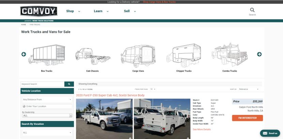
Task: Open front-view photo of white Ford F-250
Action: [104, 119]
